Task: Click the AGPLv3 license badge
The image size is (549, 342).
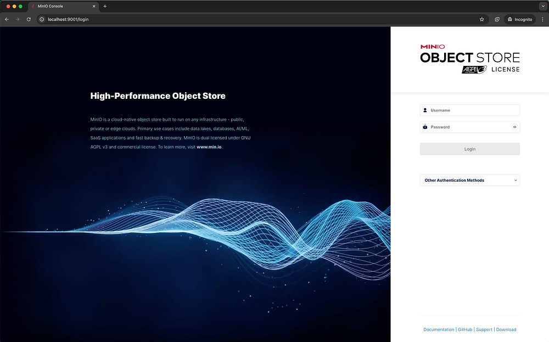Action: (x=474, y=69)
